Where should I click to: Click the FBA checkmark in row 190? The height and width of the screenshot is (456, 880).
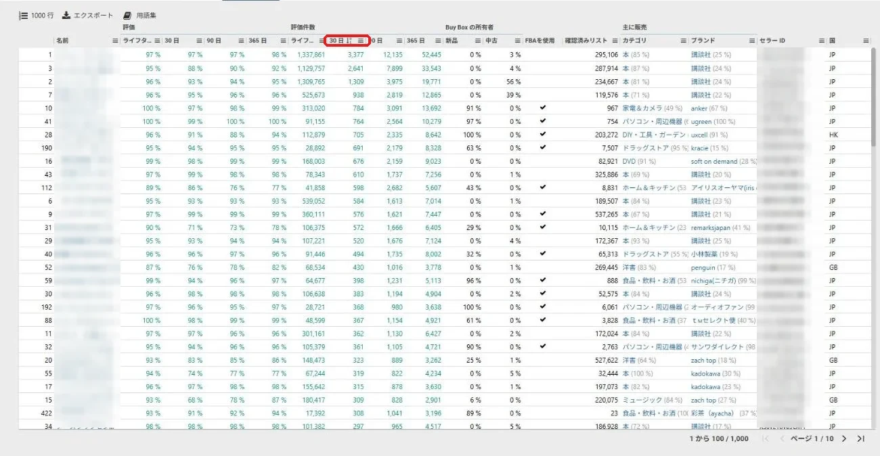coord(542,147)
